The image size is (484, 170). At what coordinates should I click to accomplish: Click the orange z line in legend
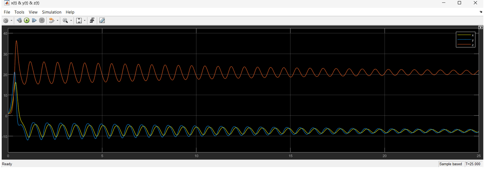click(x=464, y=45)
